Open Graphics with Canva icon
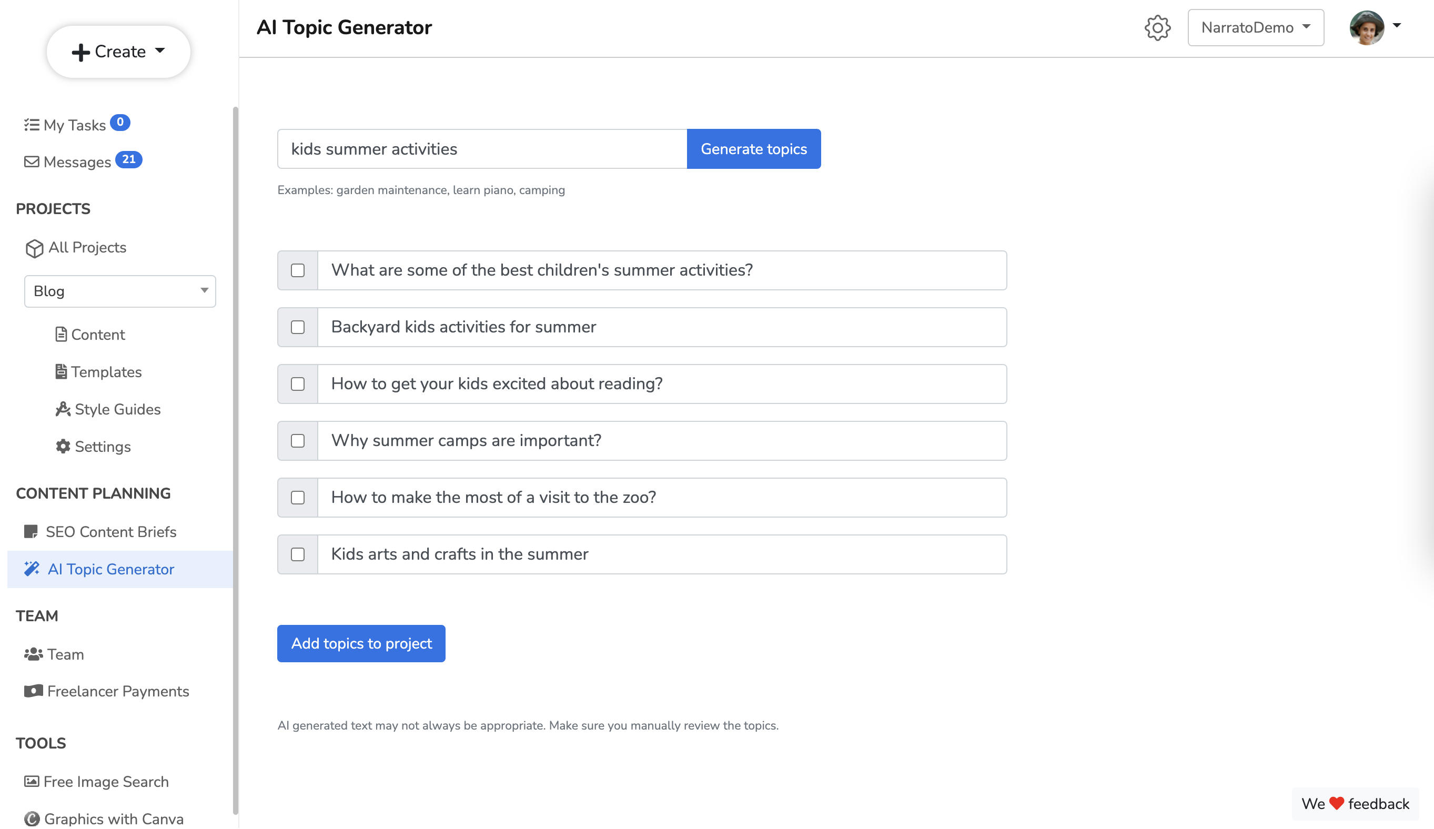This screenshot has width=1434, height=829. tap(32, 818)
